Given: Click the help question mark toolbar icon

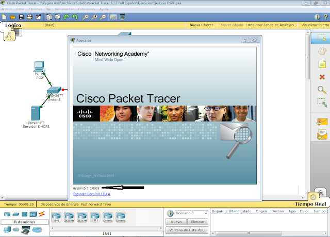Looking at the screenshot, I should click(x=325, y=17).
